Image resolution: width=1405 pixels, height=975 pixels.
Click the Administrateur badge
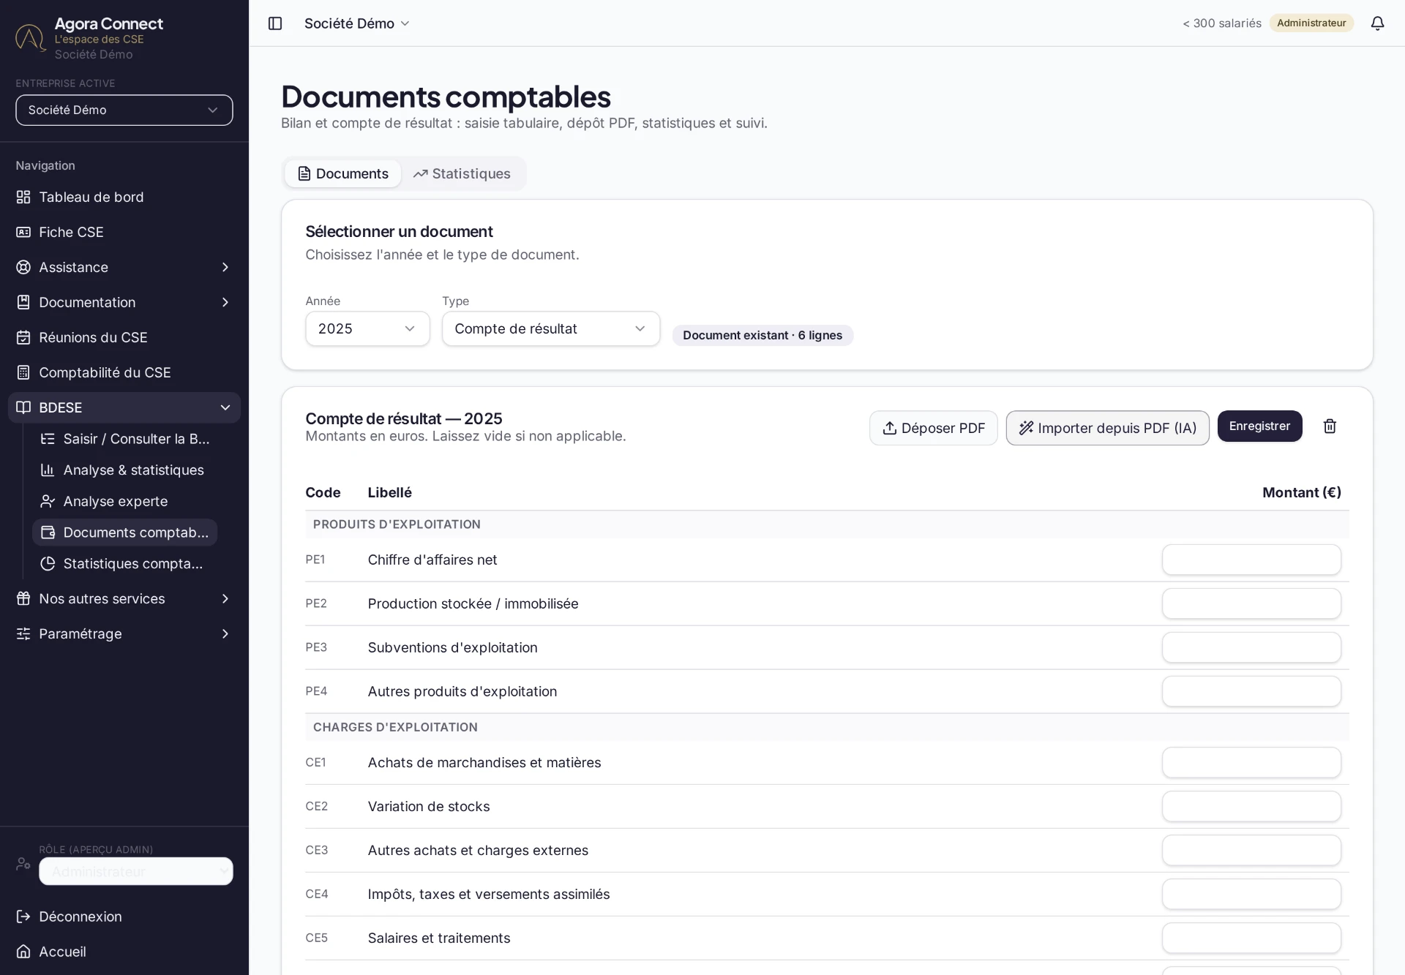pyautogui.click(x=1311, y=23)
